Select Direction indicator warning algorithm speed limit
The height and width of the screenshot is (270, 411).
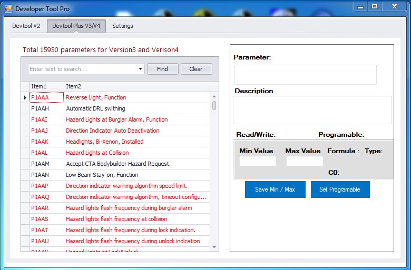137,186
